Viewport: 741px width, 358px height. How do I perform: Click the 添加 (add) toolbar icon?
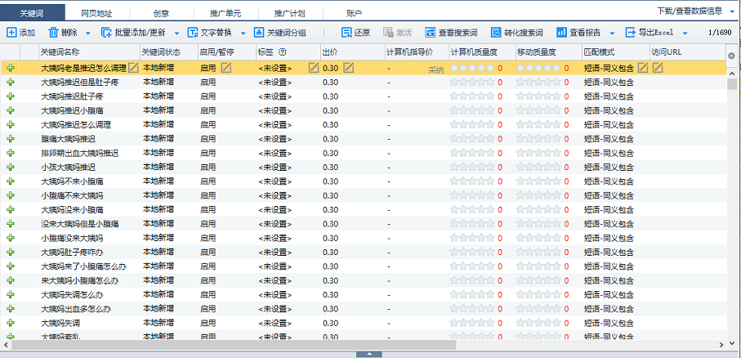11,33
